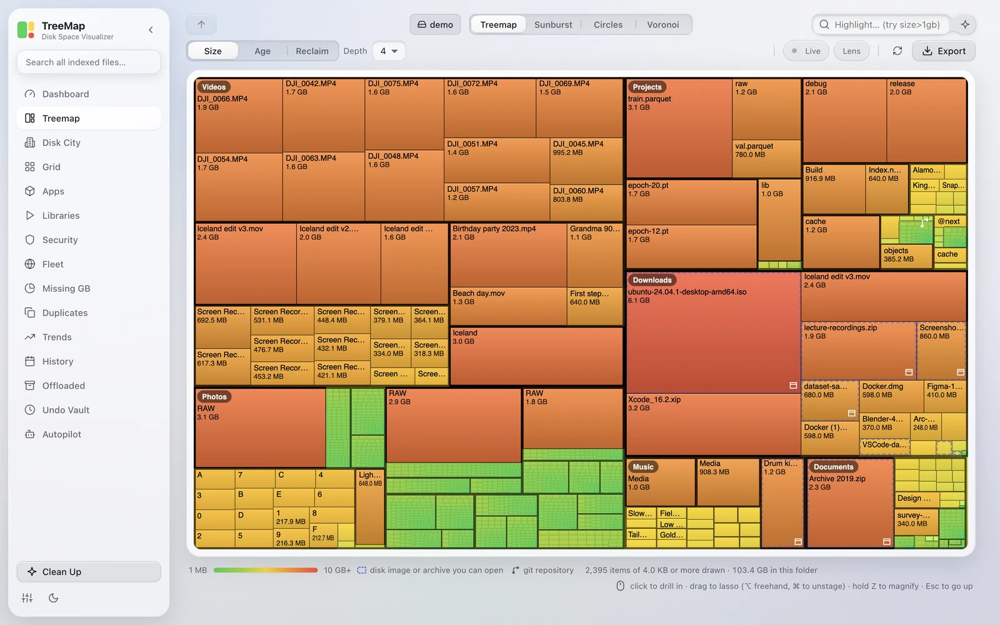The width and height of the screenshot is (1000, 625).
Task: Click the Export button
Action: click(944, 51)
